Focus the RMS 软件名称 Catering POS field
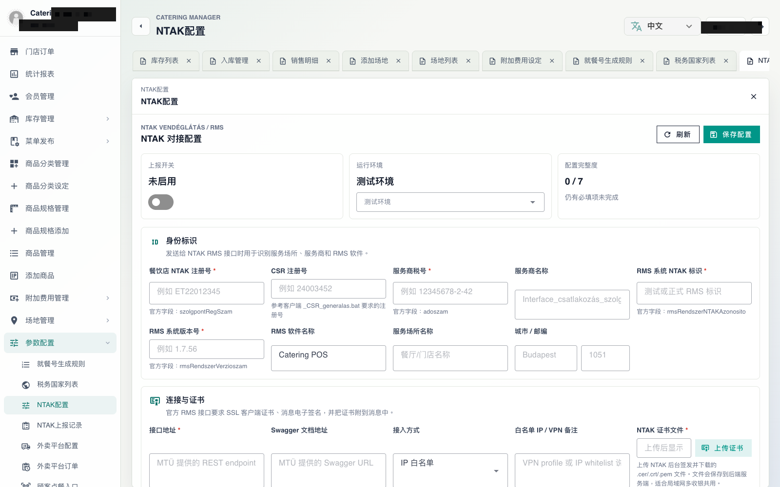 click(x=329, y=358)
